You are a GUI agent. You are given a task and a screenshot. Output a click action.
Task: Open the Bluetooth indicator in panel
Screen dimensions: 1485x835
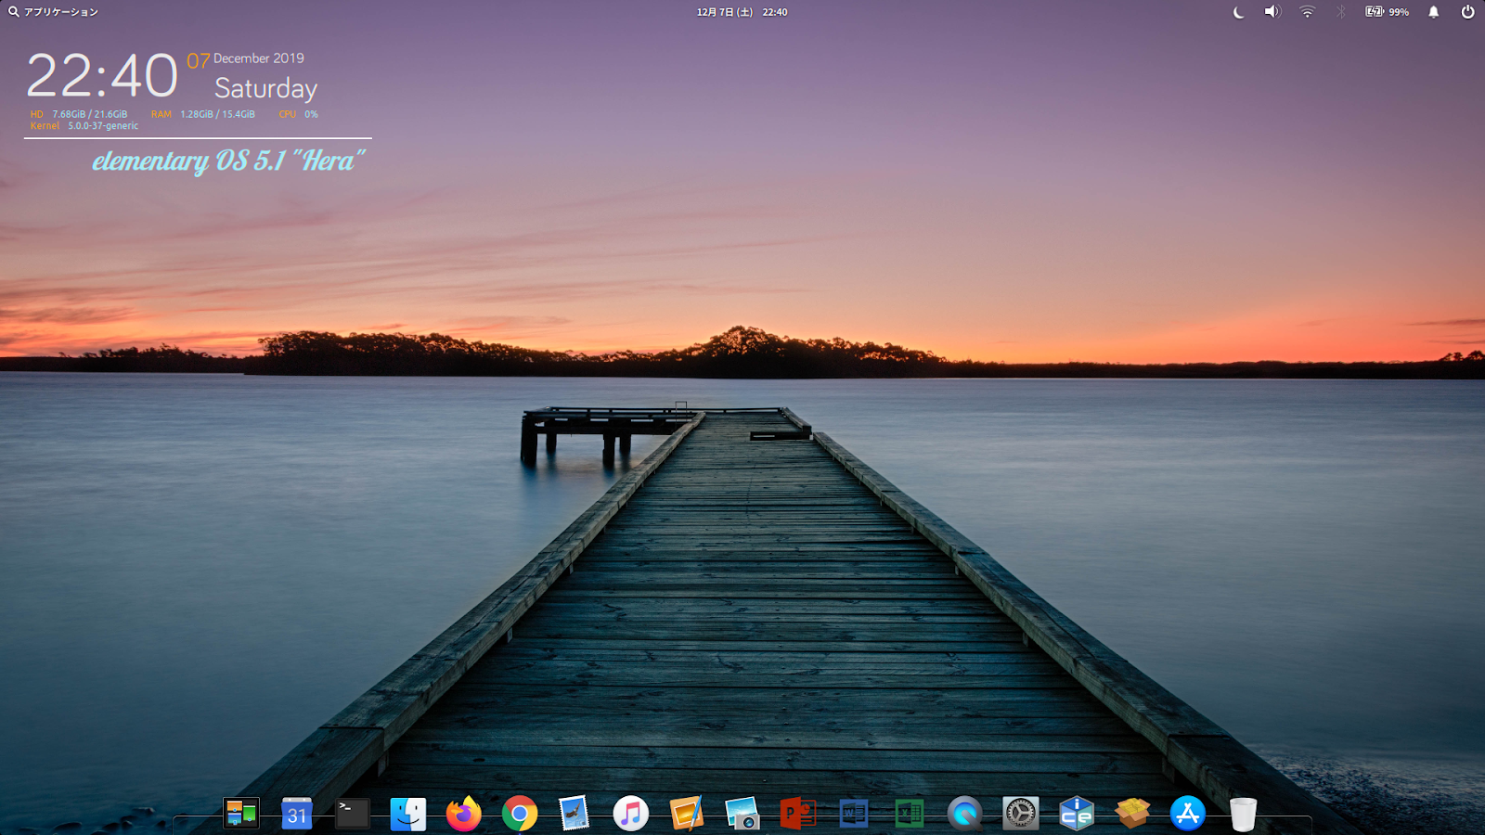point(1340,12)
